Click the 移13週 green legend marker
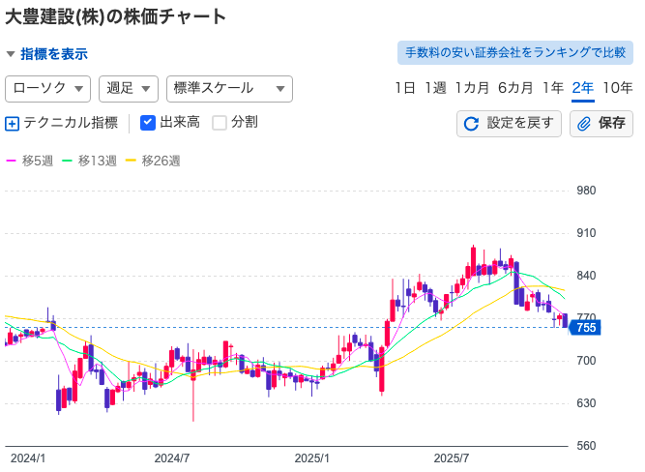Screen dimensions: 645x472 click(x=68, y=161)
